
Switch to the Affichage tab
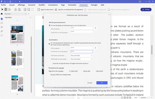tap(21, 5)
